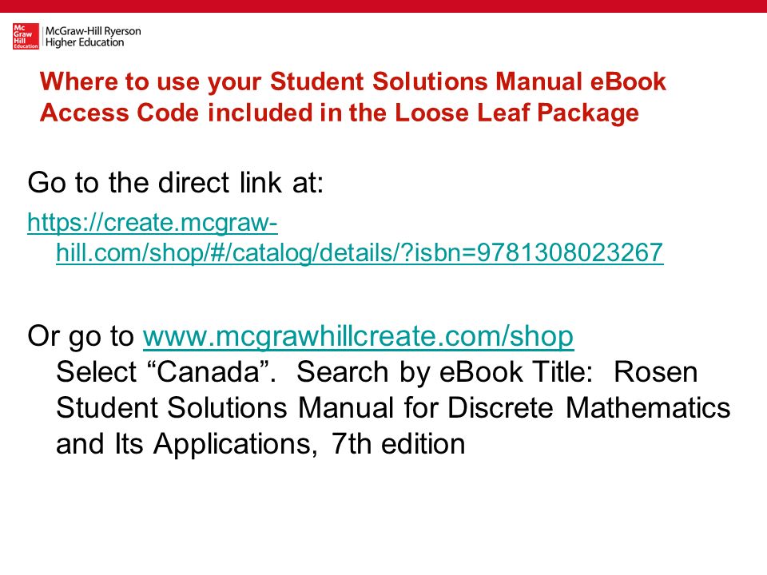The image size is (767, 575).
Task: Click the "Student Solutions Manual eBook" phrase in title
Action: (x=468, y=81)
